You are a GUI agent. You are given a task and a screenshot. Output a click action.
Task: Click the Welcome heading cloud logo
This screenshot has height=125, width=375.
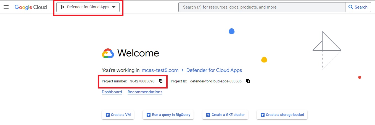[108, 53]
